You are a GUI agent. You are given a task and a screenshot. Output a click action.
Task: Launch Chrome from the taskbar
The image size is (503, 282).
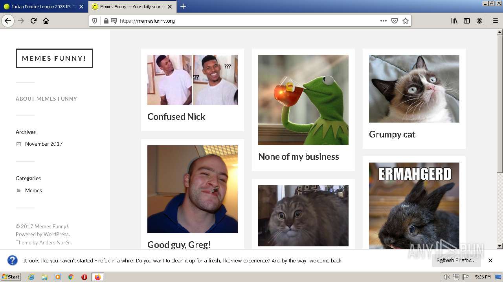(x=71, y=277)
